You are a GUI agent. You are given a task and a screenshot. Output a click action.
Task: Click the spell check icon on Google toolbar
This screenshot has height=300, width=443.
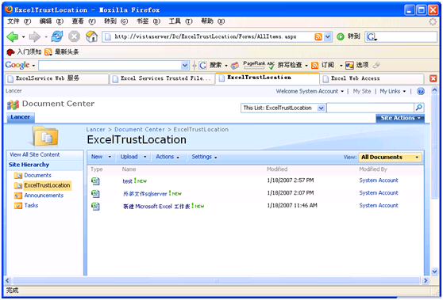[271, 66]
